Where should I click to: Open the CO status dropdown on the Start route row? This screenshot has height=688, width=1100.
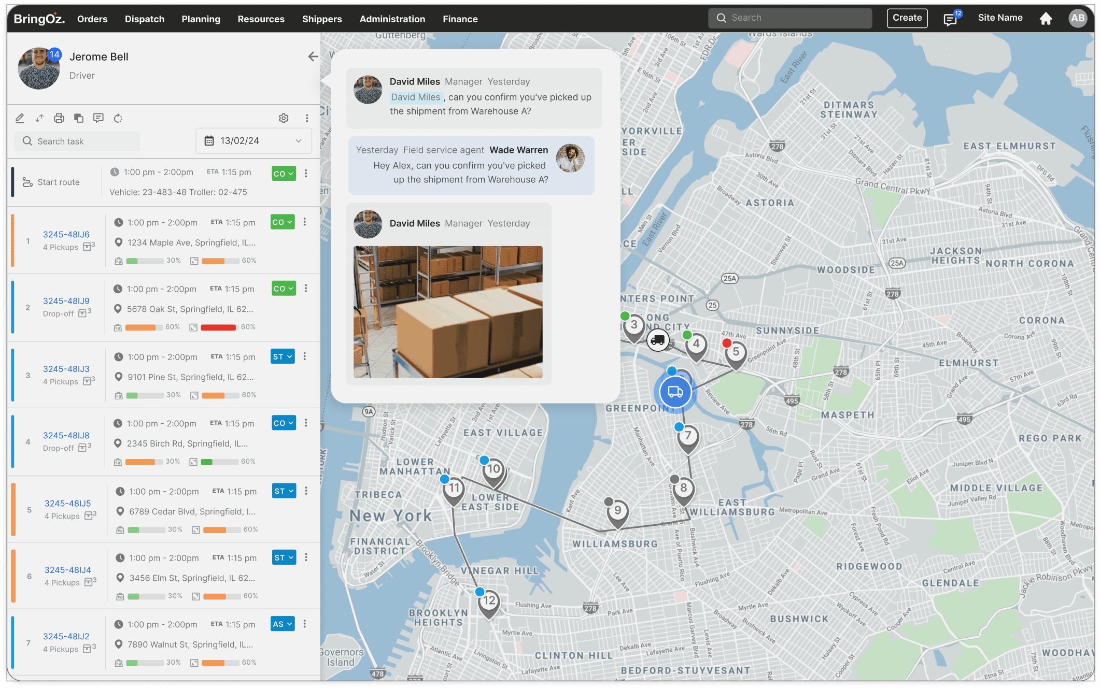pyautogui.click(x=284, y=174)
